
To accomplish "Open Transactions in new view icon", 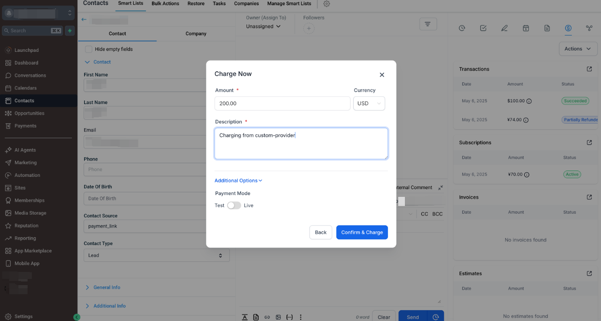I will pos(589,69).
